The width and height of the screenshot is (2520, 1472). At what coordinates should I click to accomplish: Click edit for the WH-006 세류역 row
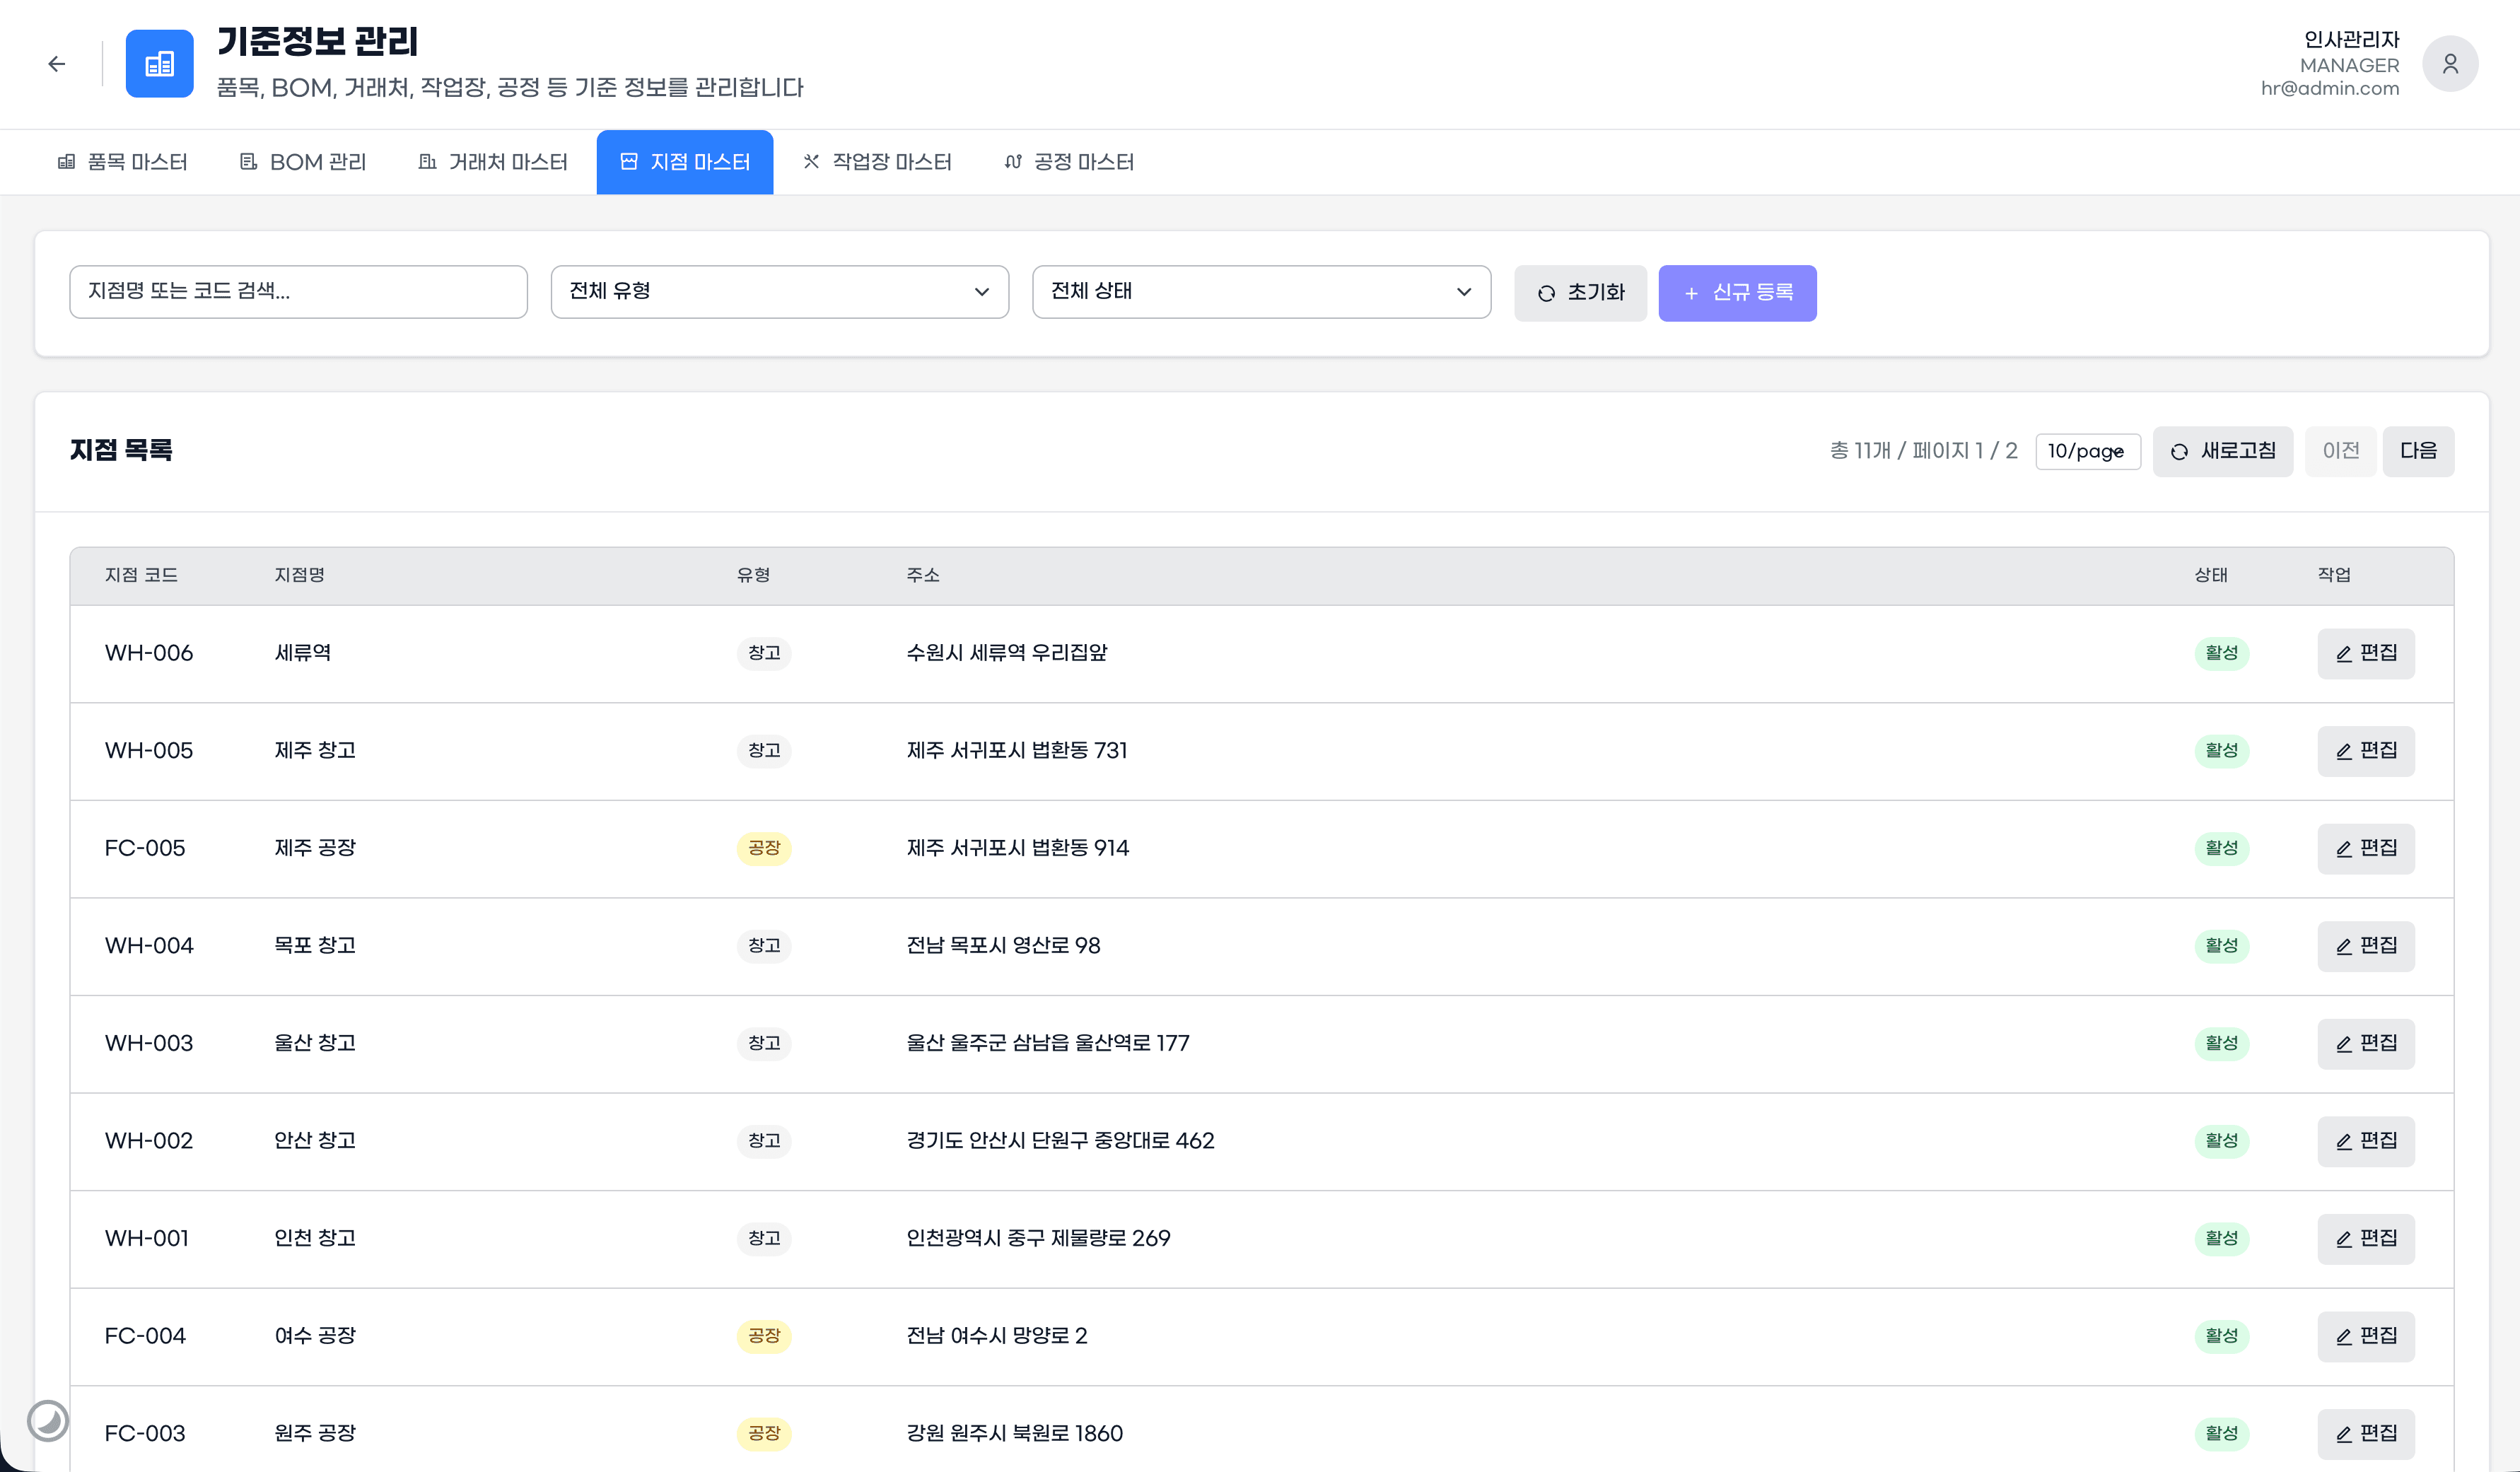point(2365,653)
